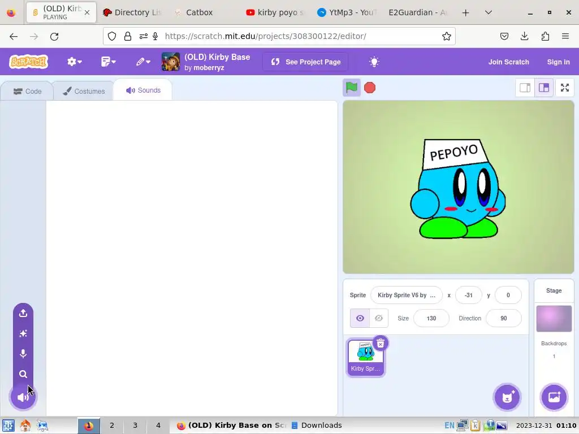The image size is (579, 434).
Task: Go back with browser back arrow
Action: click(14, 36)
